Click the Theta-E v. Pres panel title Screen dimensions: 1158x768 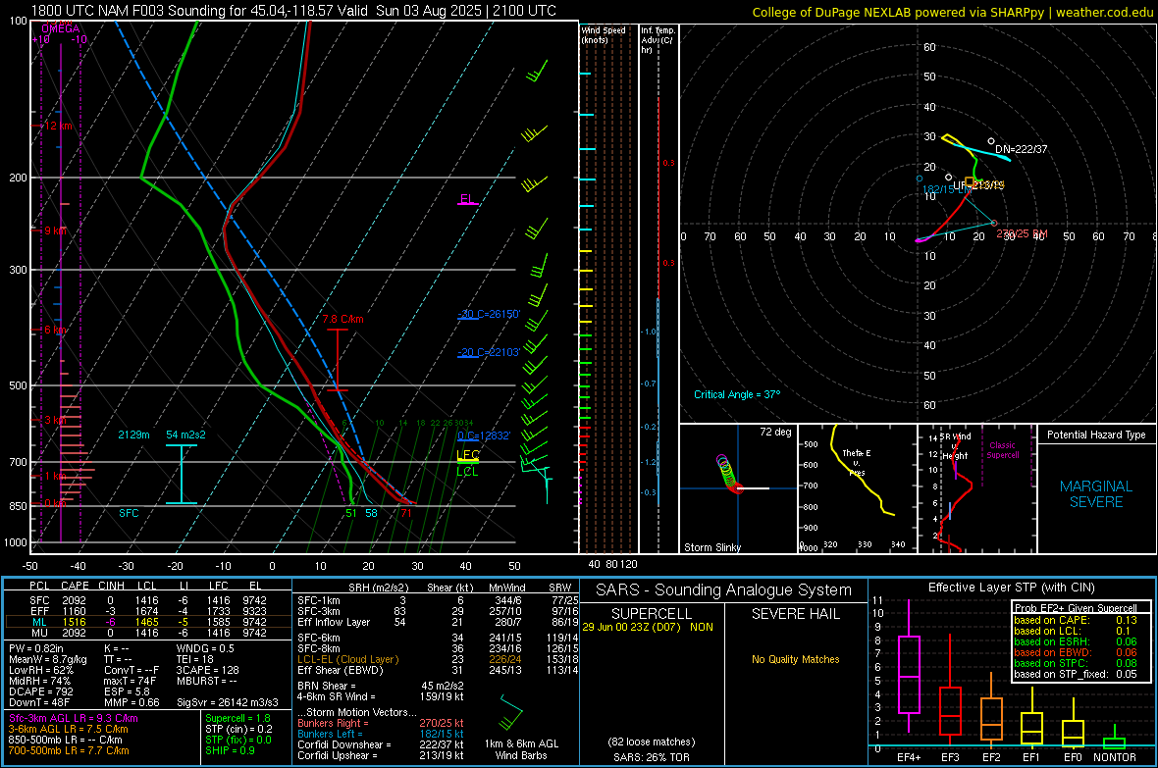point(856,462)
